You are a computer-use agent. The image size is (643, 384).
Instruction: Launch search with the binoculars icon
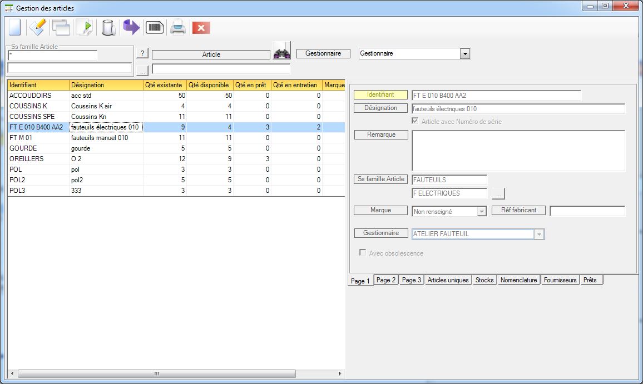(x=281, y=51)
